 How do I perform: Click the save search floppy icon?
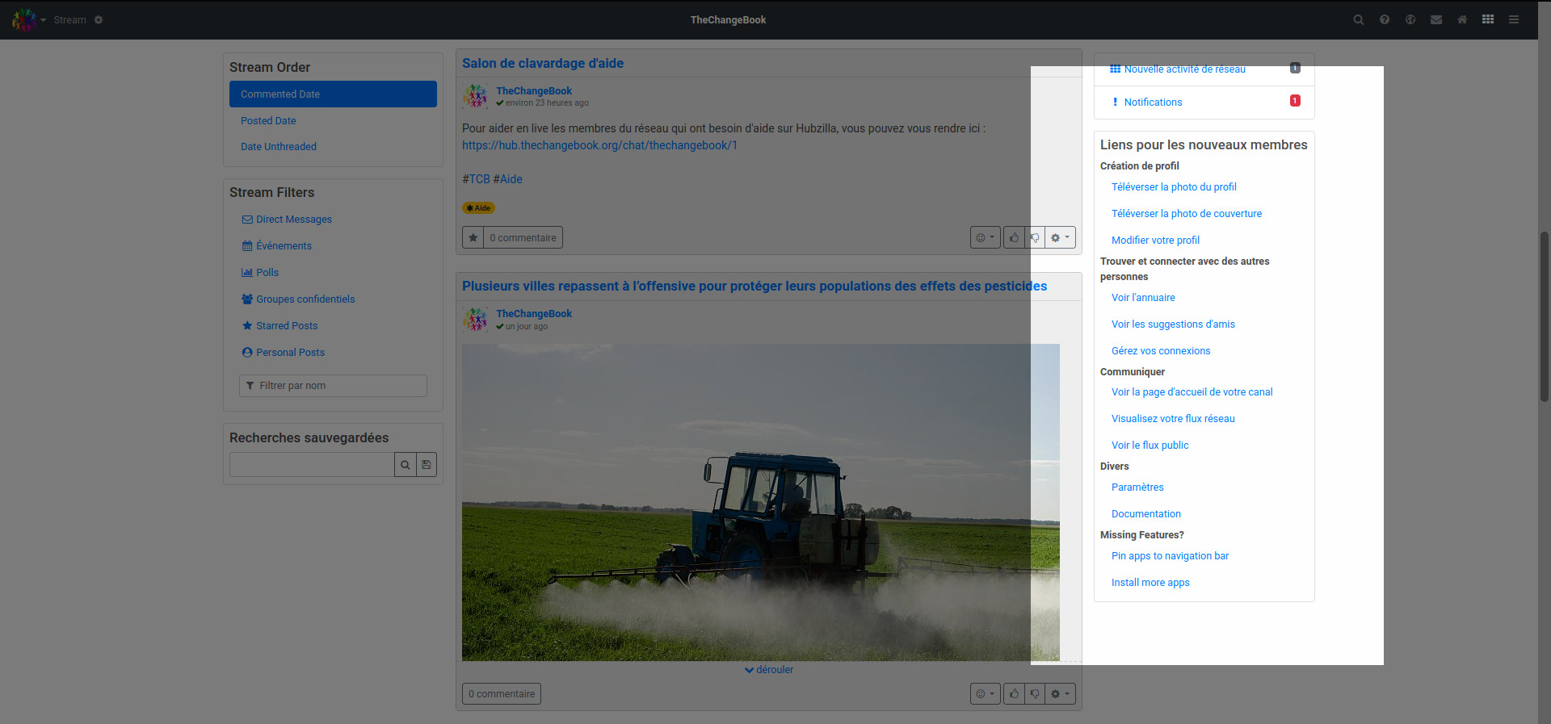click(427, 465)
